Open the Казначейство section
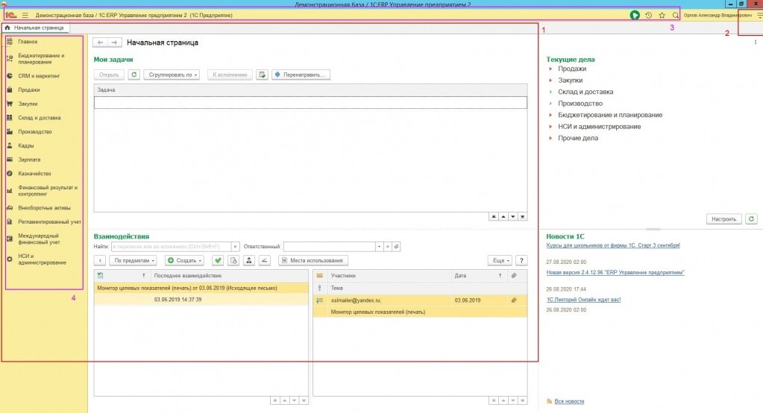The image size is (763, 413). [x=34, y=174]
